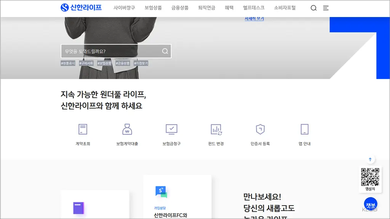
Task: Open the 퇴직연금 menu item
Action: [x=206, y=8]
